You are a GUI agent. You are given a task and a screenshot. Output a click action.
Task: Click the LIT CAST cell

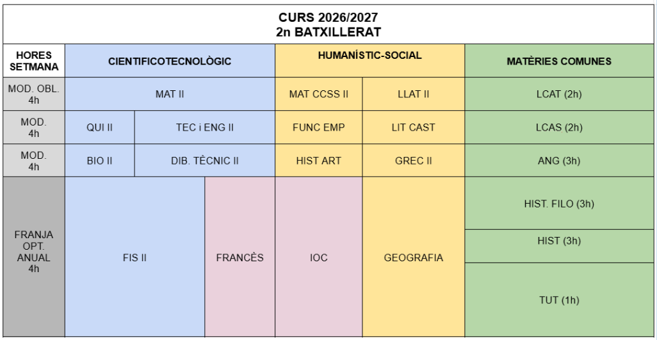(x=413, y=127)
